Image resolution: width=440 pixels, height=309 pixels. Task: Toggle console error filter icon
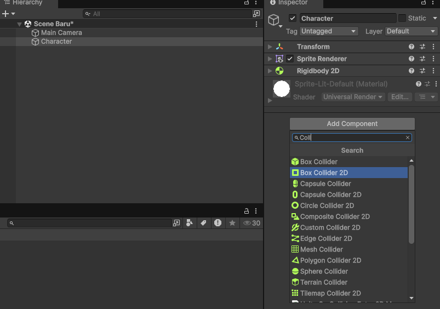click(x=218, y=223)
